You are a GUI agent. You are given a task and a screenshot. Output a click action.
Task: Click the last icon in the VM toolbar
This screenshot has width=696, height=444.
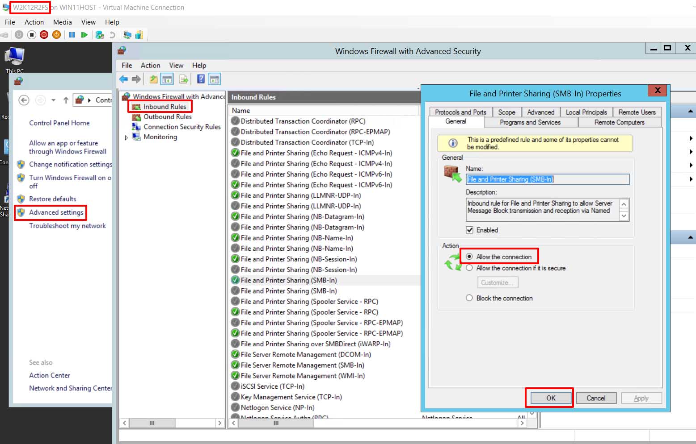(x=139, y=35)
